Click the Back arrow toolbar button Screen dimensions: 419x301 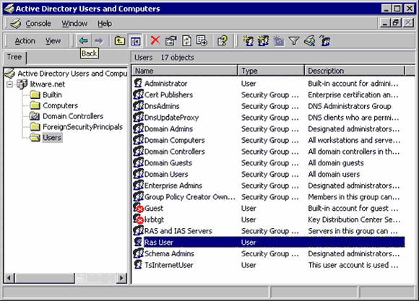pyautogui.click(x=83, y=41)
